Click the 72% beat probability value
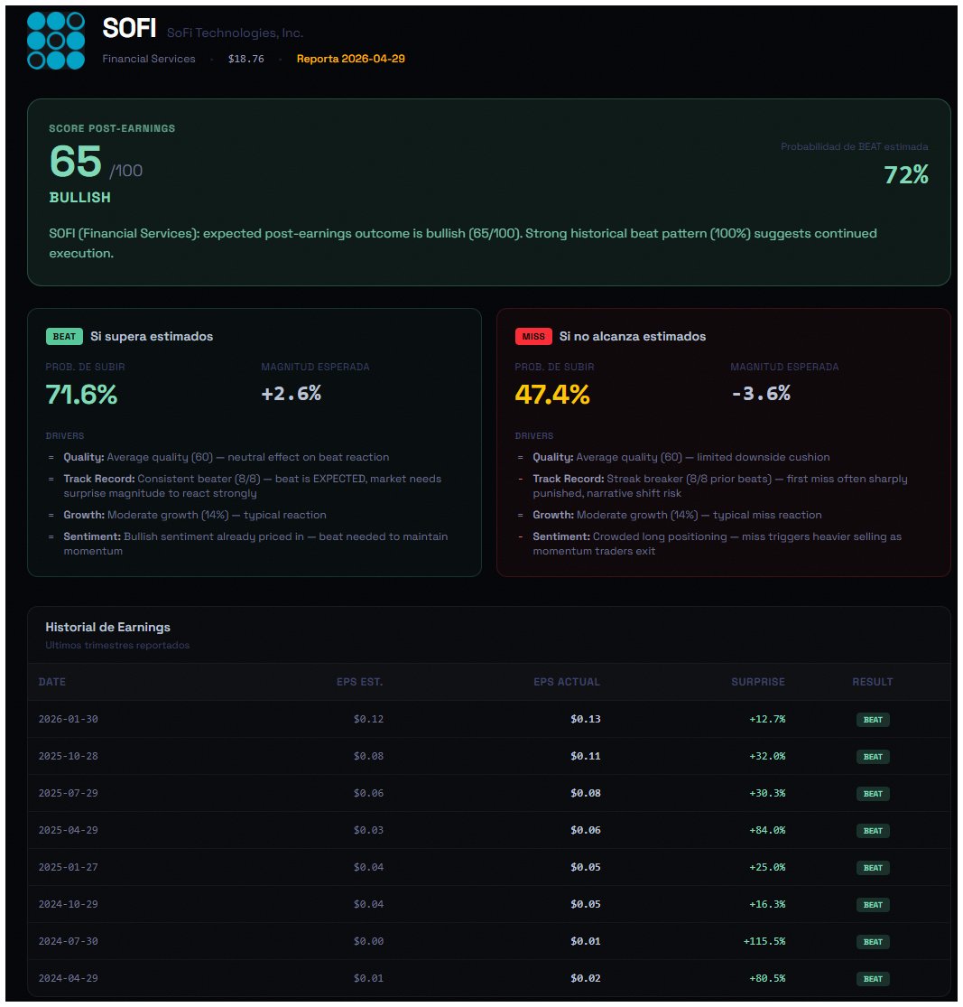Screen dimensions: 963x1007 click(906, 174)
